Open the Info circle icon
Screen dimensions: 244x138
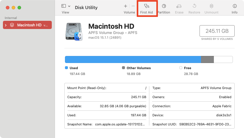click(x=235, y=6)
